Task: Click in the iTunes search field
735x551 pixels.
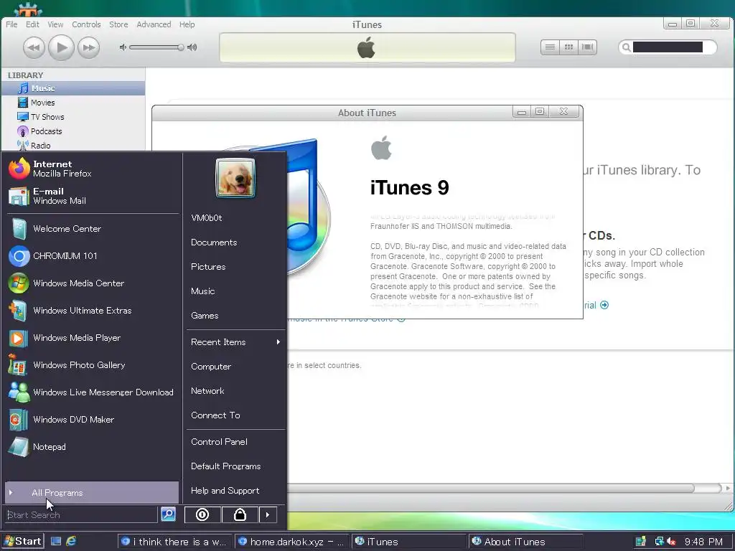Action: pyautogui.click(x=668, y=47)
